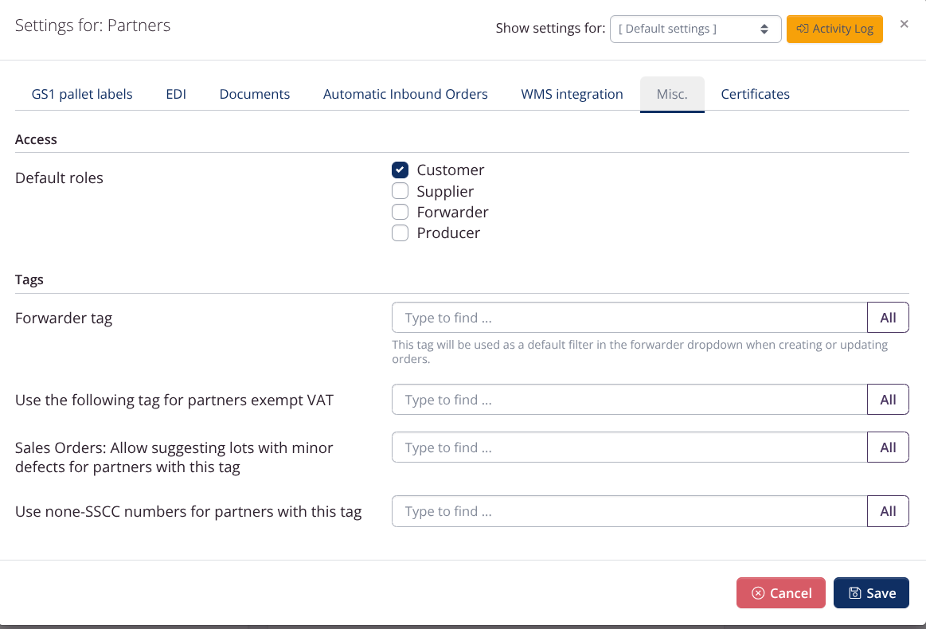
Task: Open the Certificates tab
Action: (x=755, y=94)
